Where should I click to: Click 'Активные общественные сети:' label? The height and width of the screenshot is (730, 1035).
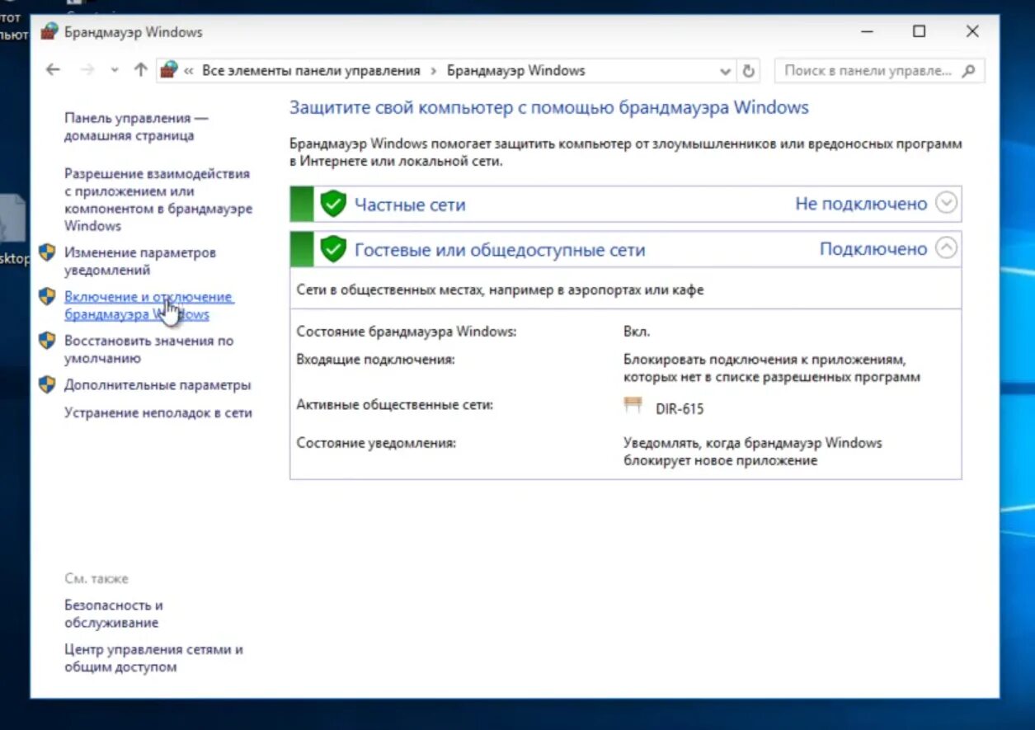pos(395,405)
